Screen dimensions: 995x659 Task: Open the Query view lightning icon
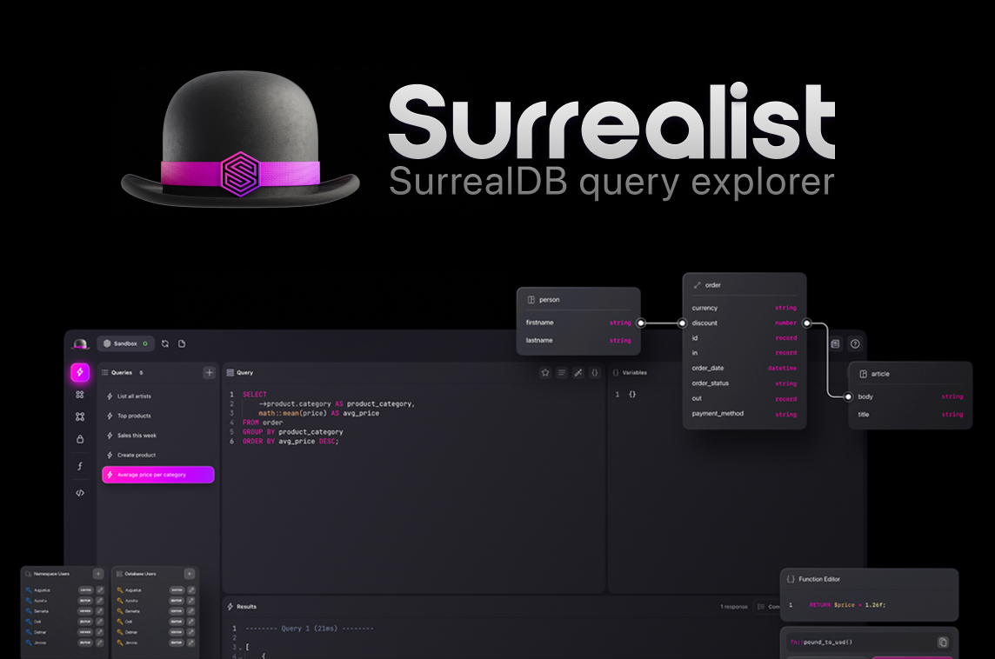pyautogui.click(x=80, y=372)
